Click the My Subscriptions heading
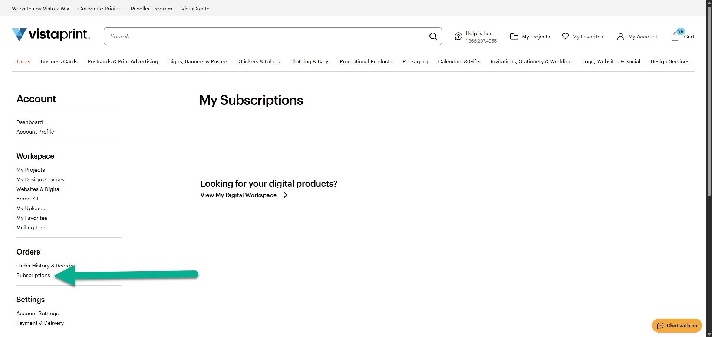712x337 pixels. tap(251, 100)
